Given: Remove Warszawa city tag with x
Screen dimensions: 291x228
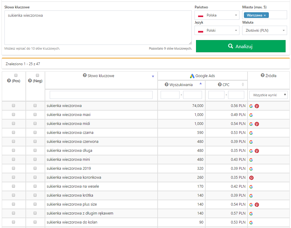Looking at the screenshot, I should (265, 15).
